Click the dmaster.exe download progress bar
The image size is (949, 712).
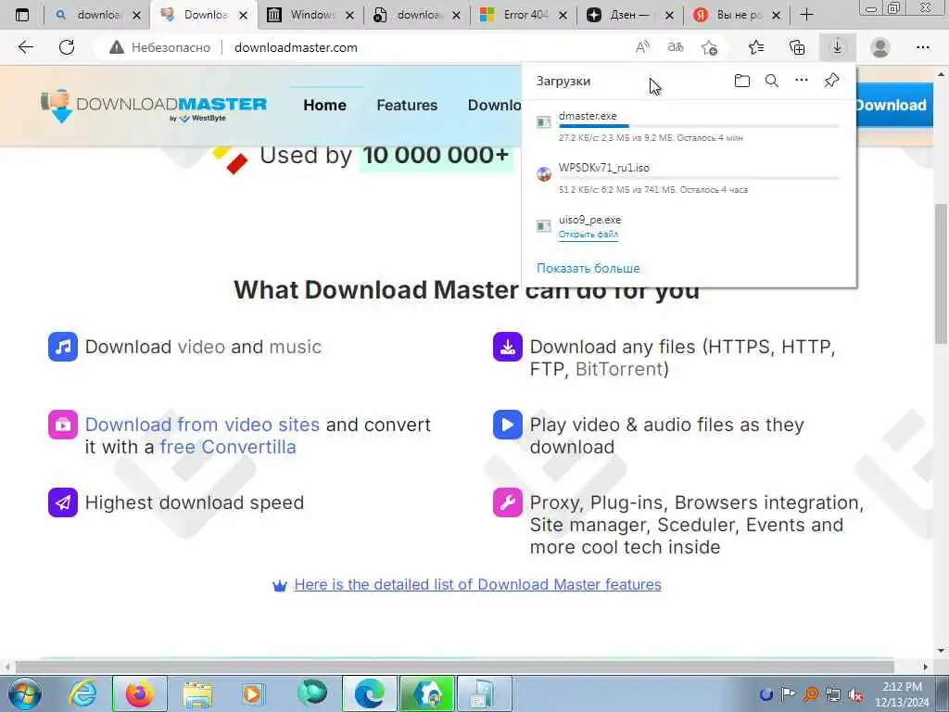point(699,126)
